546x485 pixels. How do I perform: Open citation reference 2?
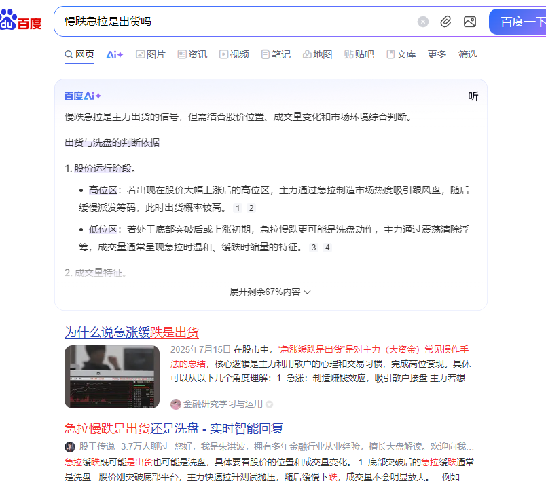click(x=251, y=208)
